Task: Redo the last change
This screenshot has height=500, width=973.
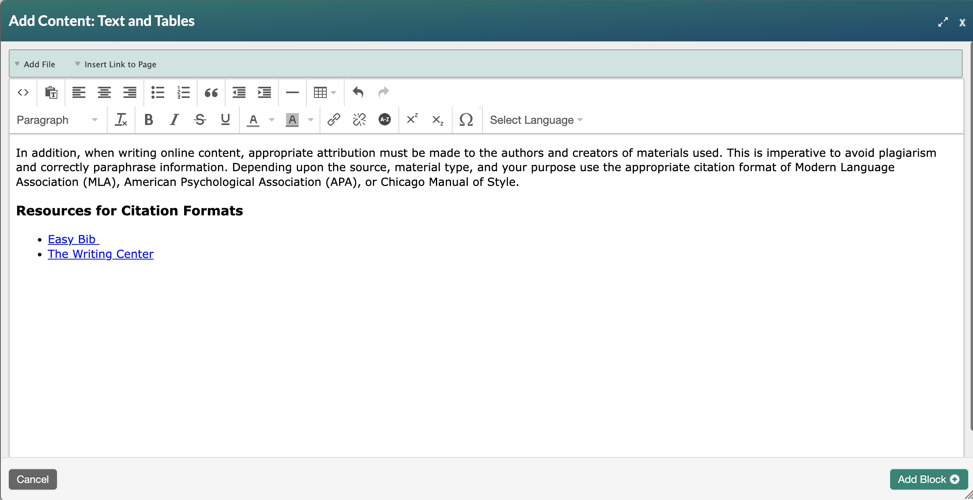Action: (x=383, y=93)
